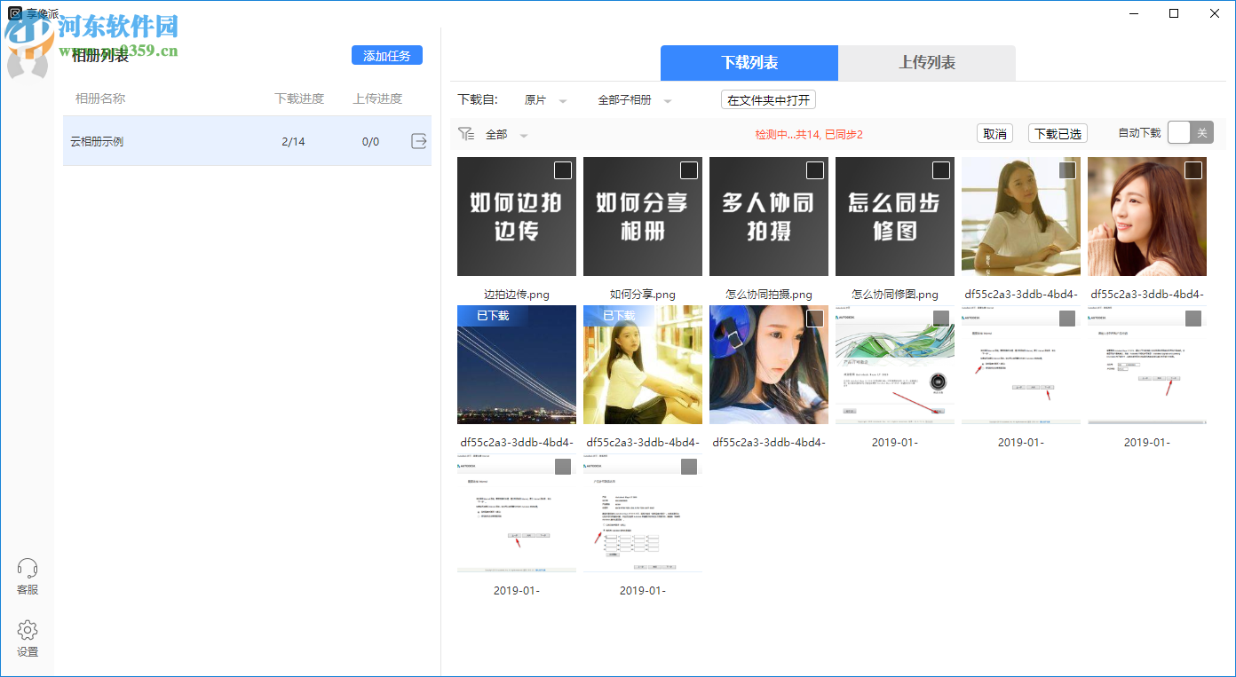Select the 下载列表 tab

(749, 63)
